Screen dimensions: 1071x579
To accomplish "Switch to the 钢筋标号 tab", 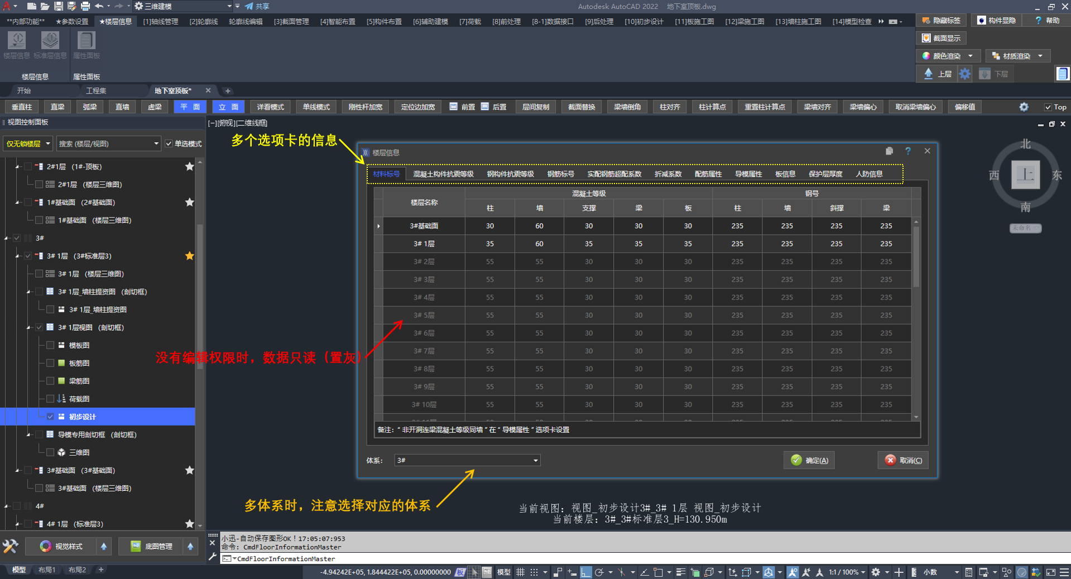I will click(x=560, y=174).
